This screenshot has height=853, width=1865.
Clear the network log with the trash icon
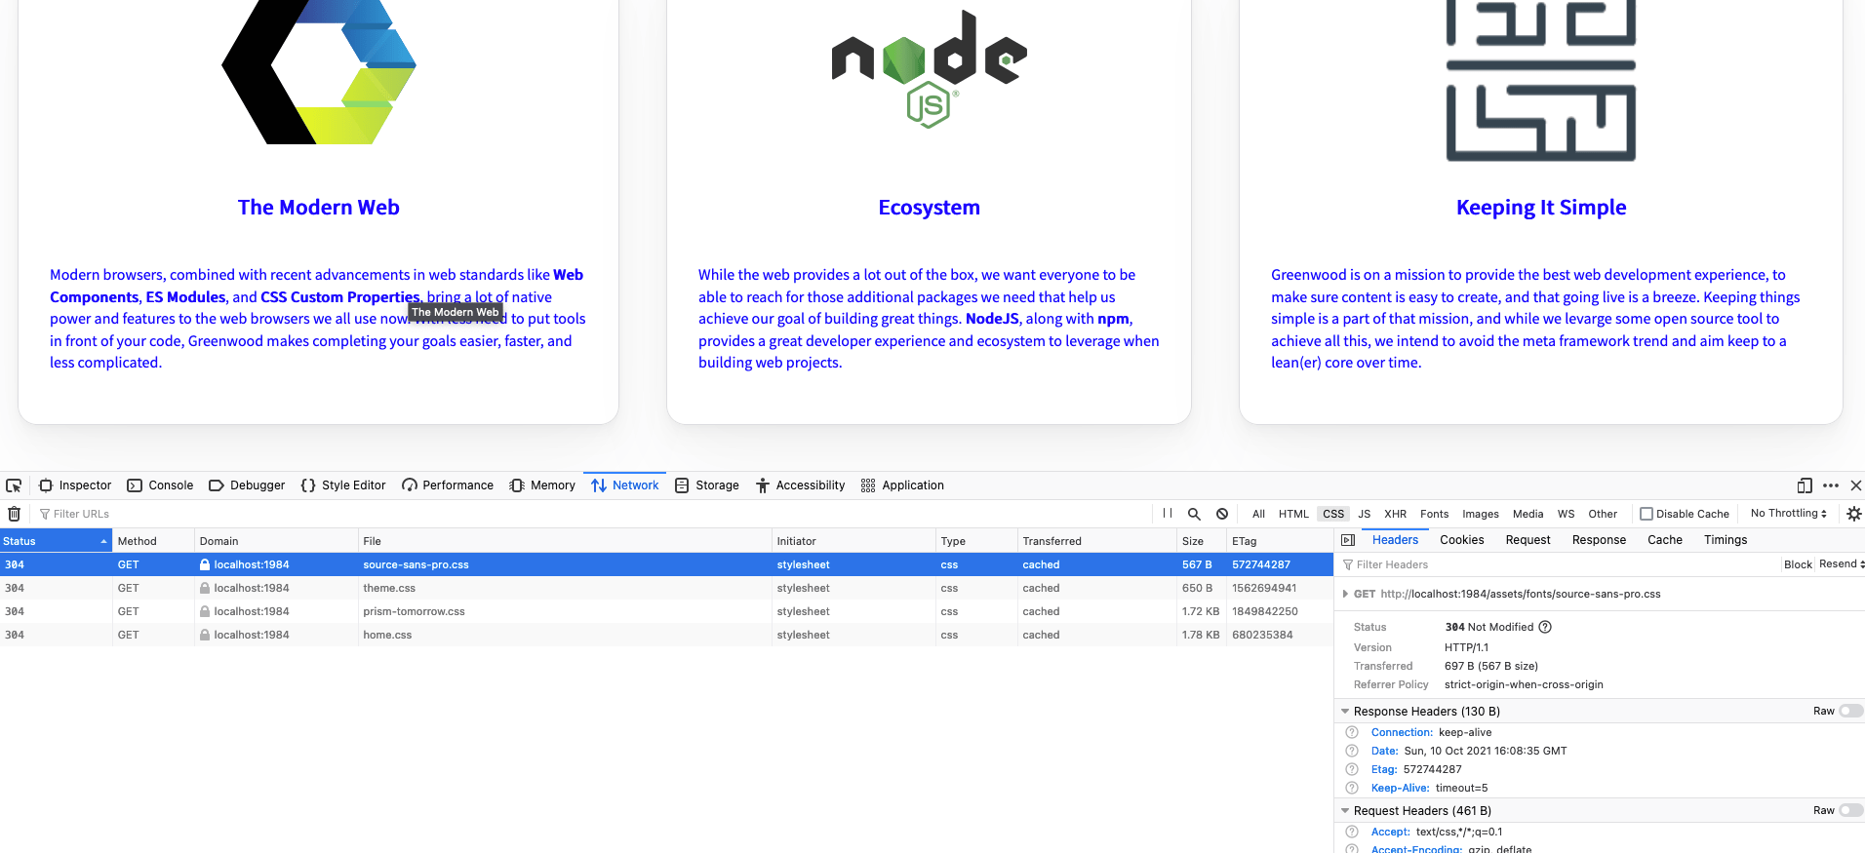(14, 514)
